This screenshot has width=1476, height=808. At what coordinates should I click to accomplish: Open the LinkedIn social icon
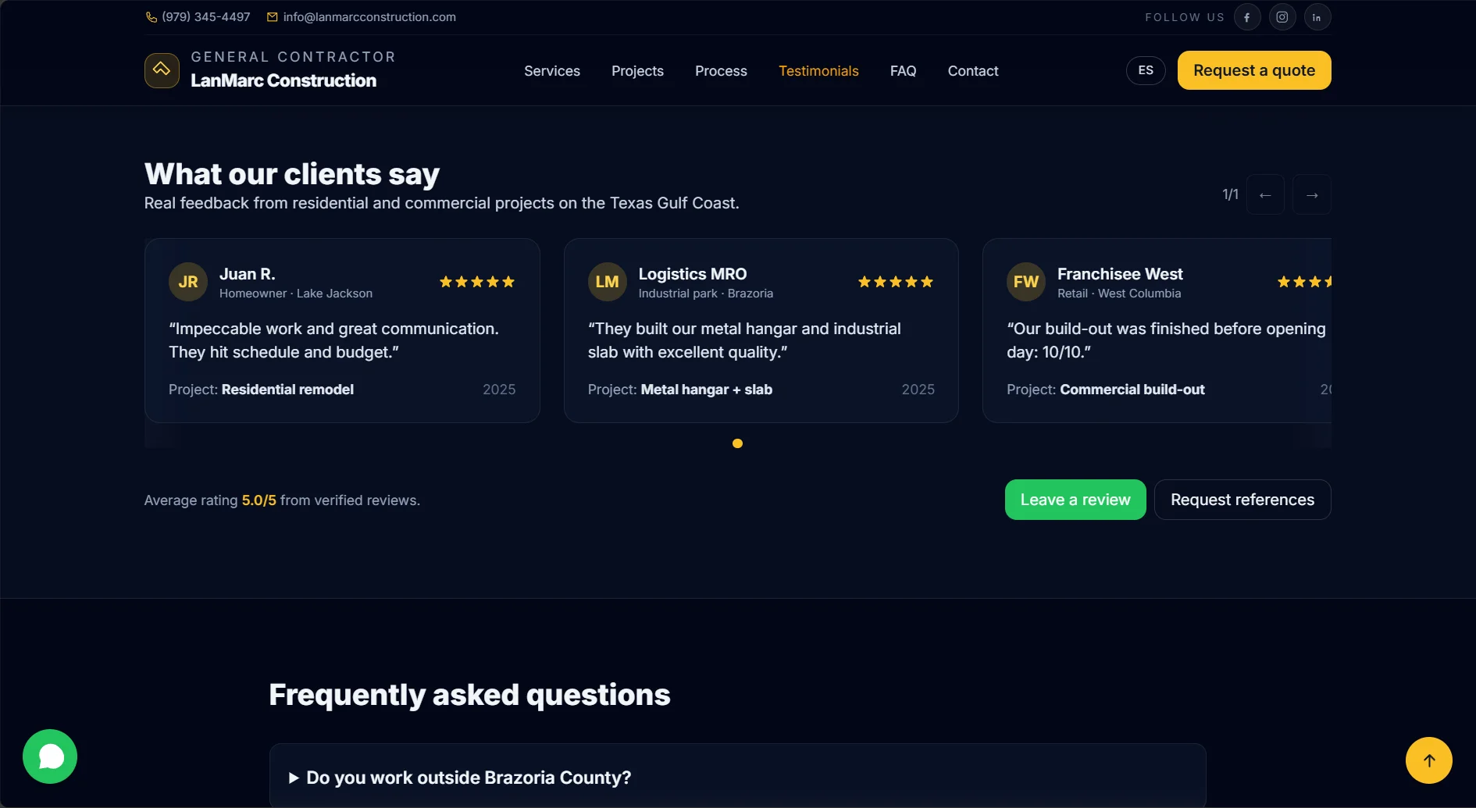pyautogui.click(x=1317, y=17)
